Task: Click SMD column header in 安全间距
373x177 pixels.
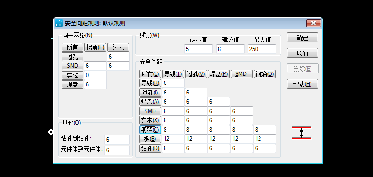Action: (242, 74)
